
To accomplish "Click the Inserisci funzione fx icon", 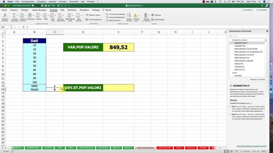I will (x=5, y=15).
